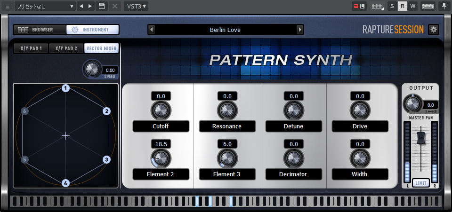Click the Element 2 value field 18.5
Screen dimensions: 452x212
161,144
